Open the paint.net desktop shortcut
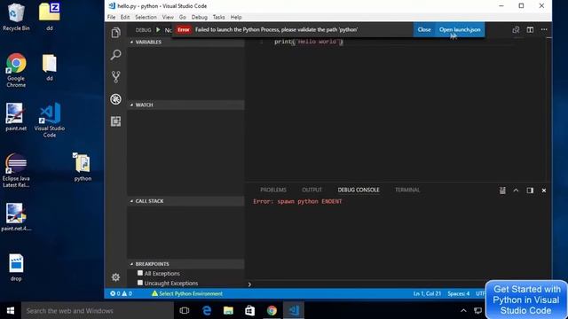Image resolution: width=568 pixels, height=319 pixels. (16, 117)
